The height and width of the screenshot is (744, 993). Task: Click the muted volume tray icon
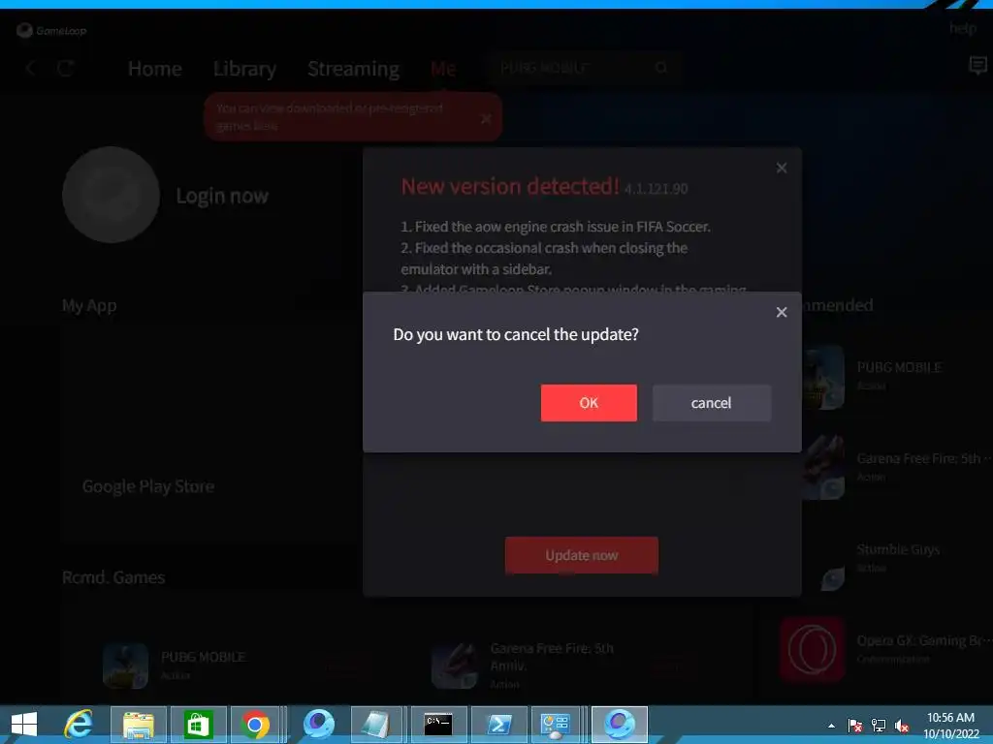902,726
